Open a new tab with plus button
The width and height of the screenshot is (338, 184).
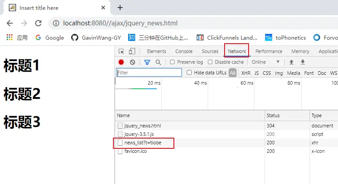pyautogui.click(x=120, y=8)
